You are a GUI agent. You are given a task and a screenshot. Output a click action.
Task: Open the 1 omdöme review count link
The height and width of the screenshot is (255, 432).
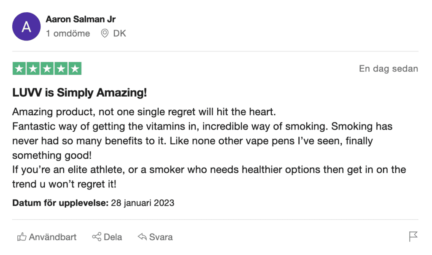pos(68,33)
